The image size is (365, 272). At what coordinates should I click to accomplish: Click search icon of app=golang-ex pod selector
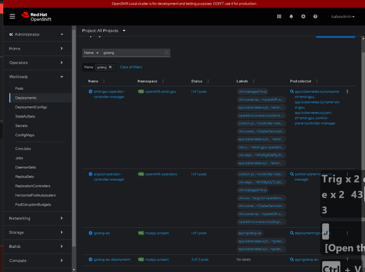click(x=292, y=260)
